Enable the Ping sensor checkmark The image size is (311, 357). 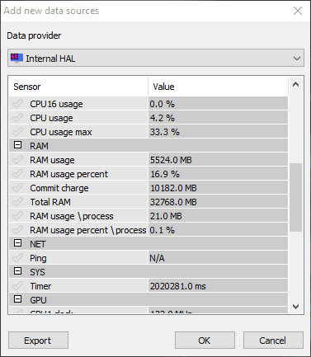point(17,258)
